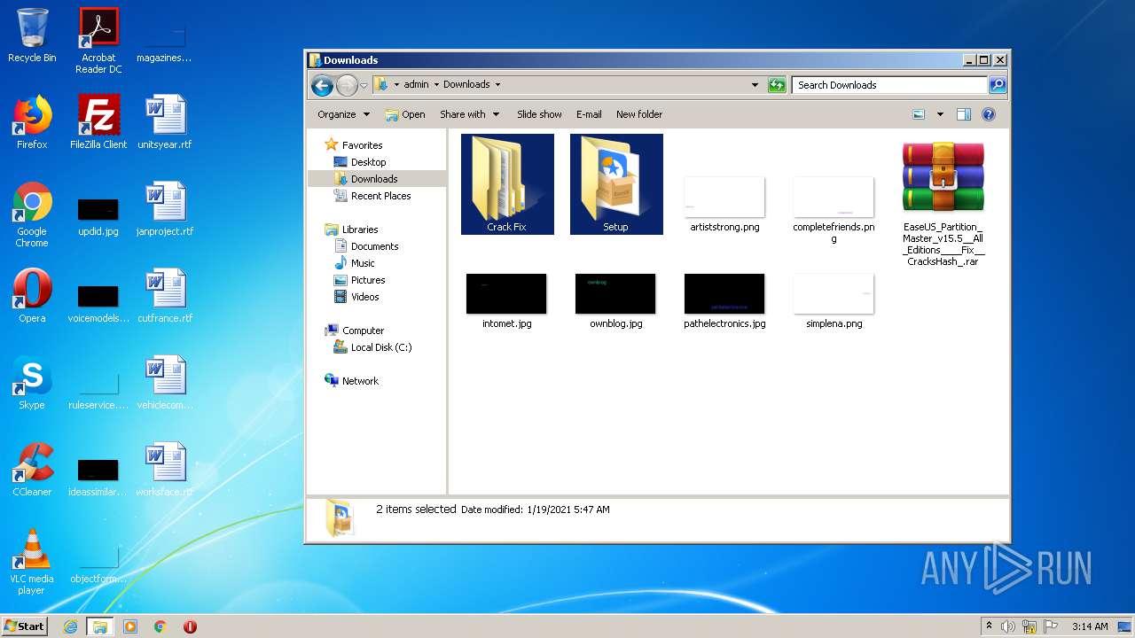Click the taskbar clock 3:14 AM
Image resolution: width=1135 pixels, height=638 pixels.
tap(1090, 626)
